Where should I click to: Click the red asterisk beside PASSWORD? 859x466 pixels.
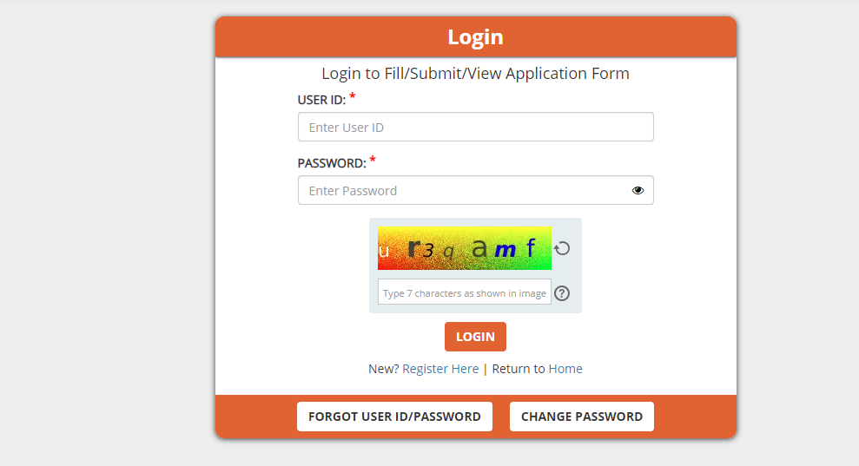373,160
